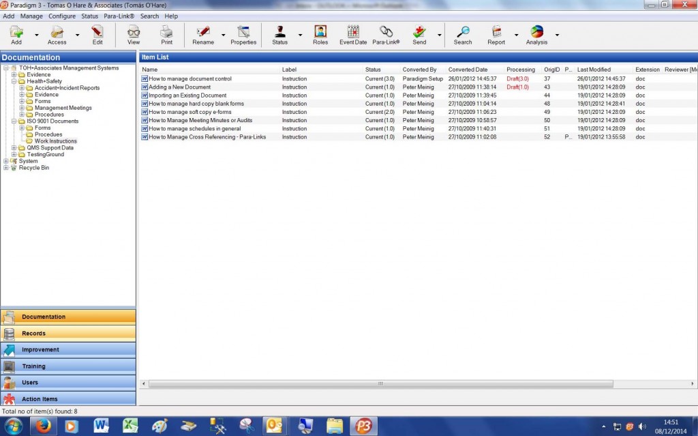The width and height of the screenshot is (698, 436).
Task: Open the Access button dropdown arrow
Action: coord(77,35)
